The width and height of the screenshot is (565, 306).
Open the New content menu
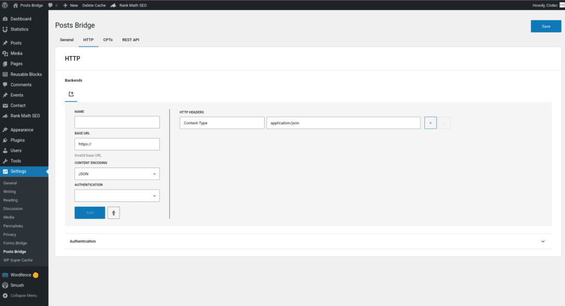point(70,6)
